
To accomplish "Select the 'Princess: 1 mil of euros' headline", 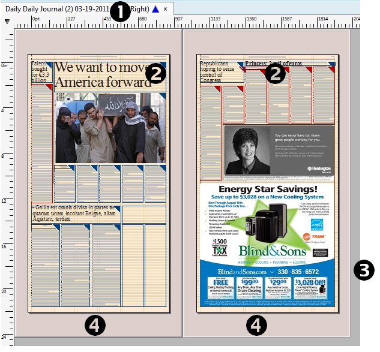I will tap(290, 64).
